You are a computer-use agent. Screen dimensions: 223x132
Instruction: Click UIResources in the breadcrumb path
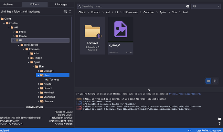[x=131, y=12]
